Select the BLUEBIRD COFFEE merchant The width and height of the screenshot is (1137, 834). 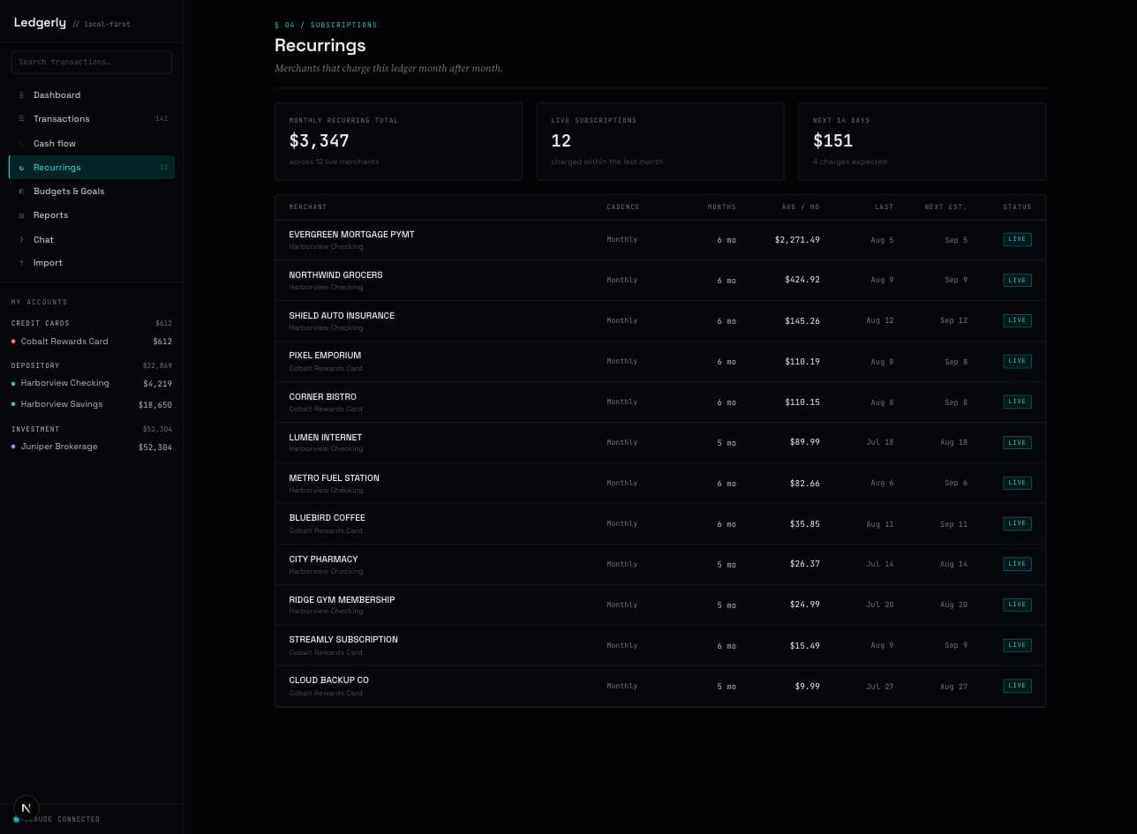click(x=327, y=518)
